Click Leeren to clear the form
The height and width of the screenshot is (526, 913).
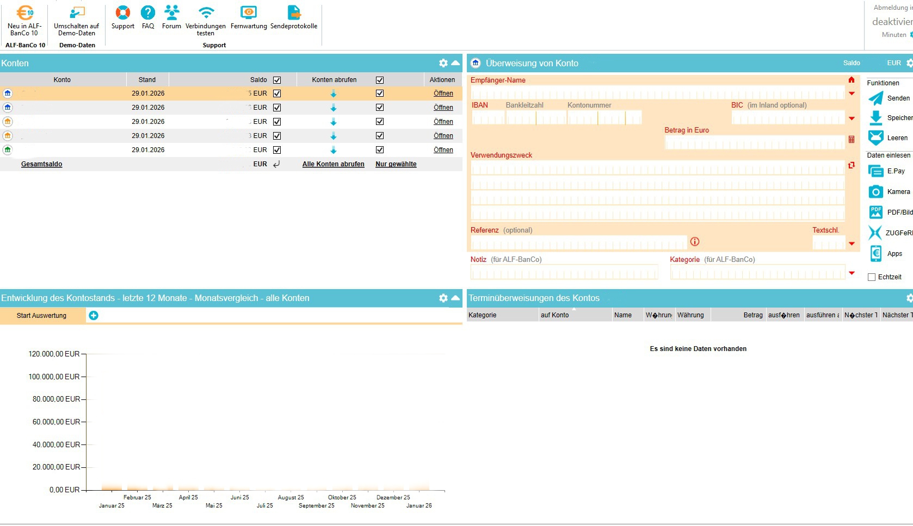coord(875,138)
